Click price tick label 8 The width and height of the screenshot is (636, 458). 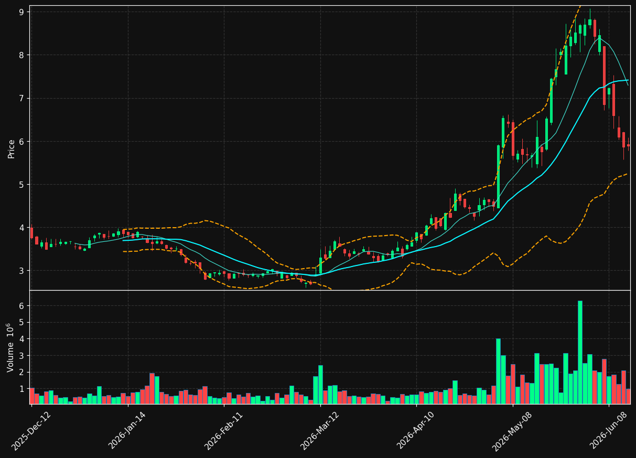(21, 55)
